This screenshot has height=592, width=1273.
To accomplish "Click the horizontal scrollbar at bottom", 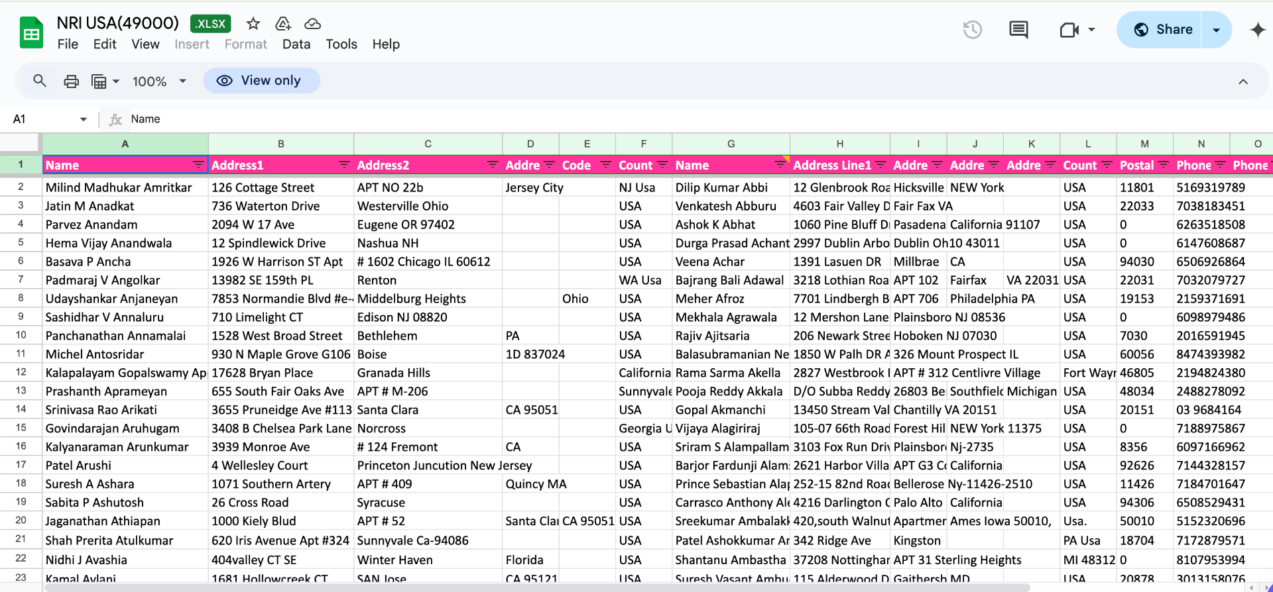I will [537, 587].
